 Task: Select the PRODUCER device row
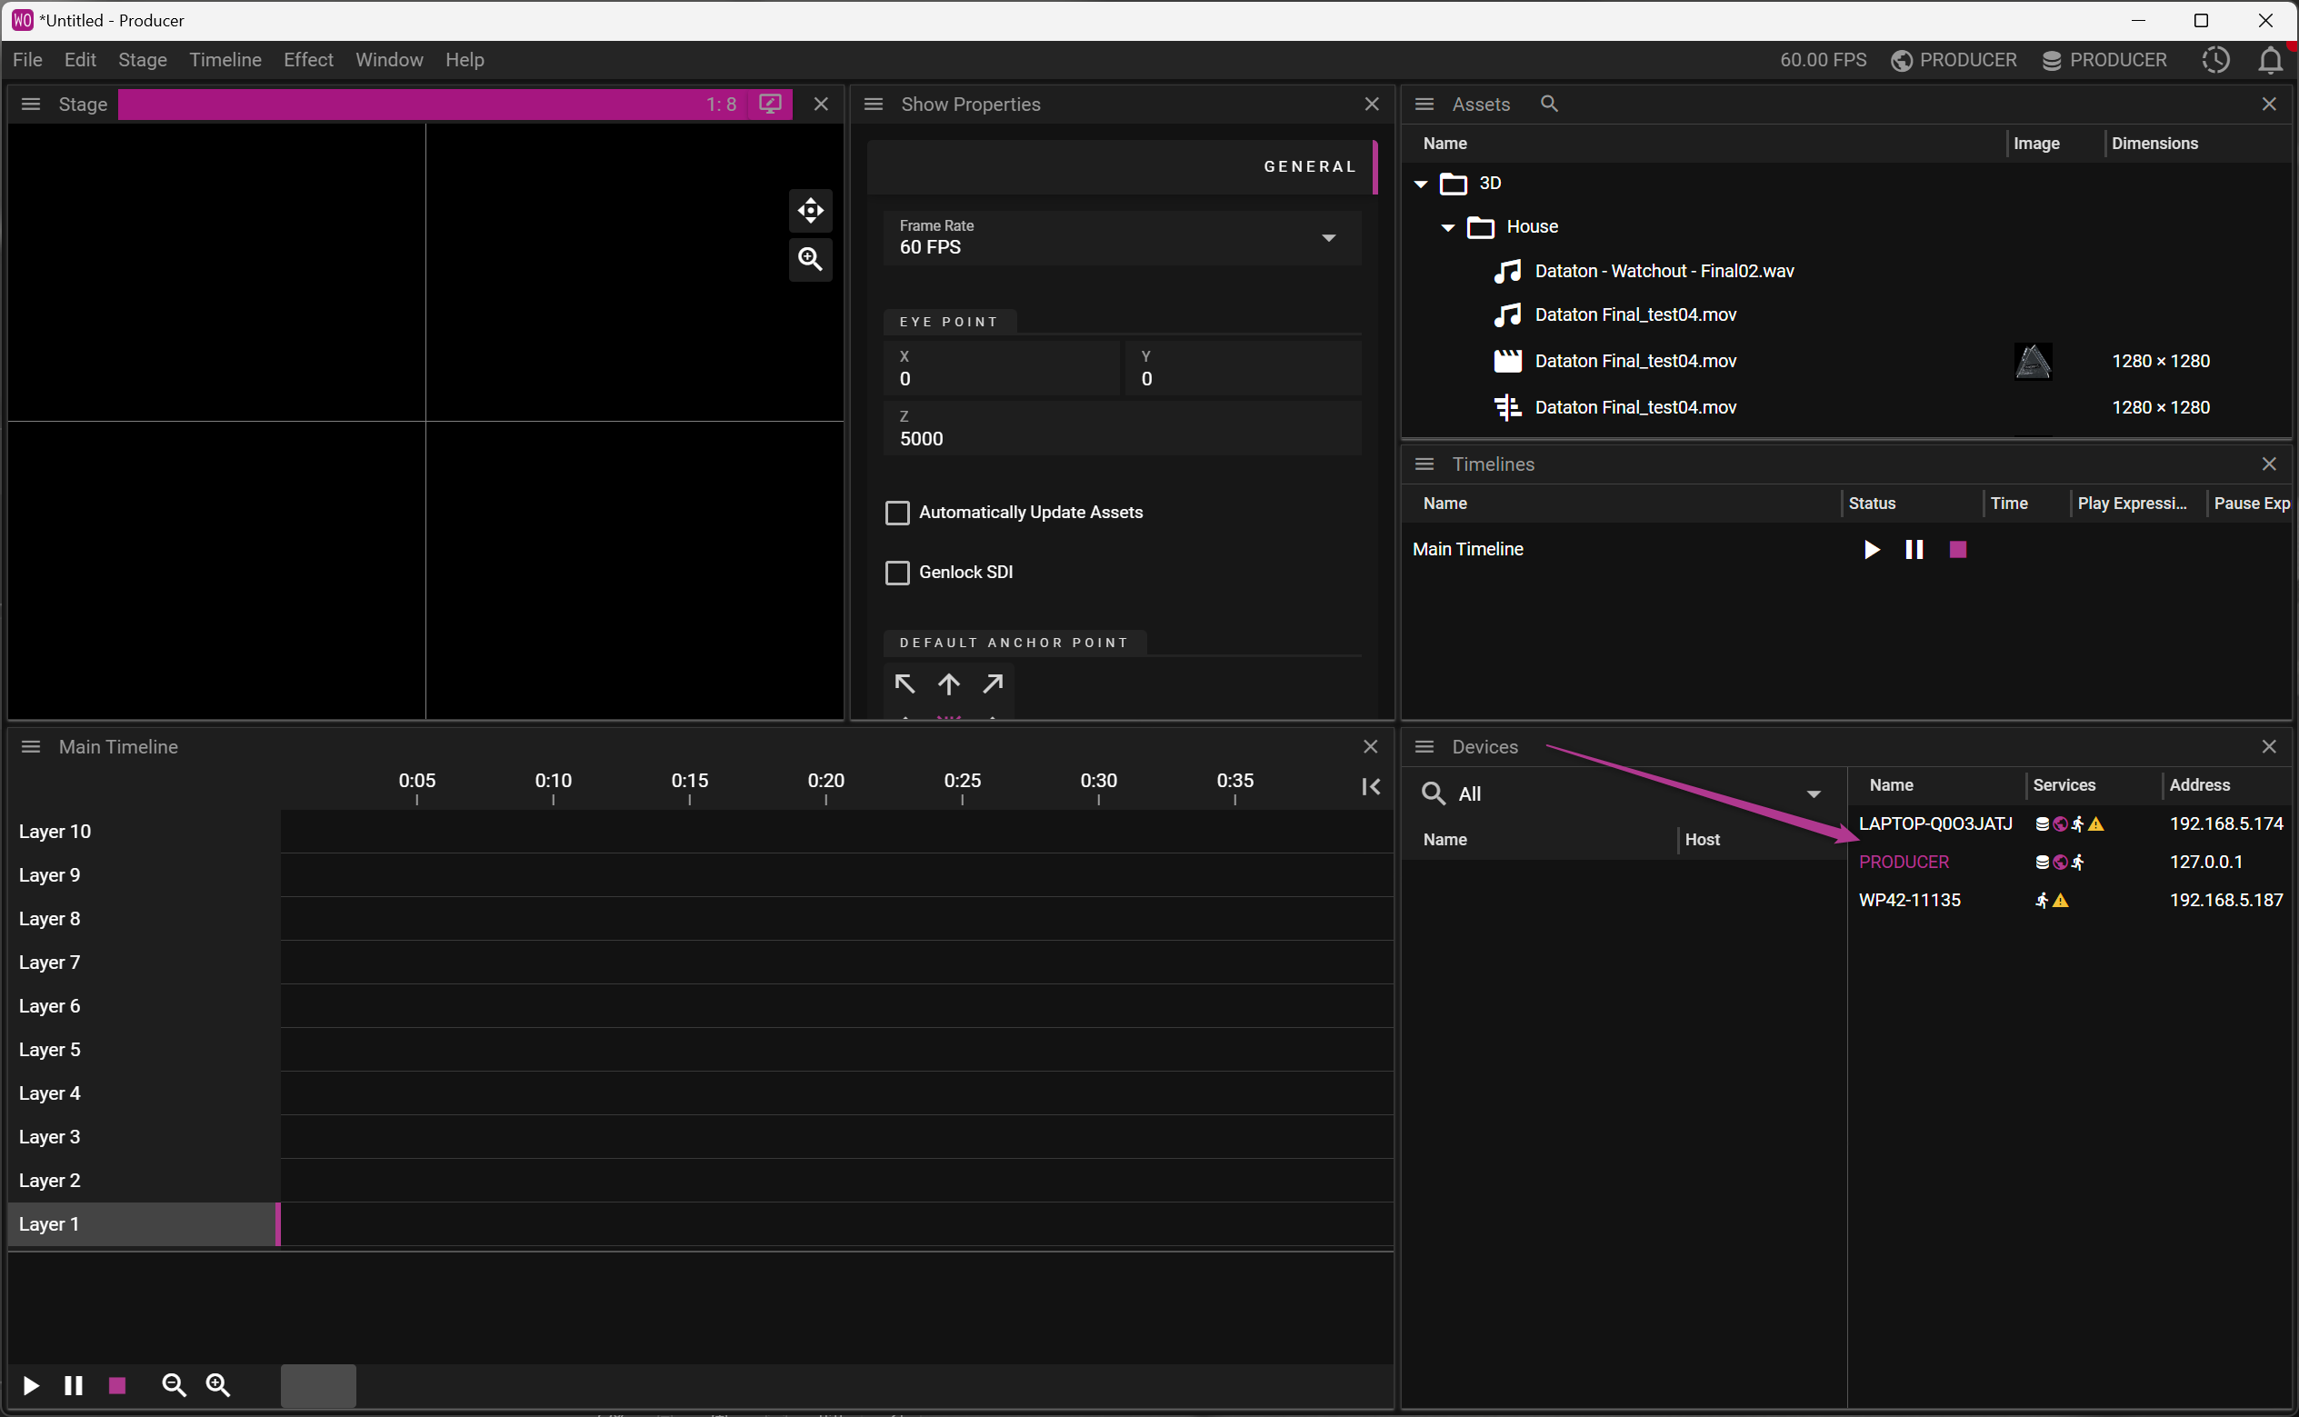[2070, 863]
